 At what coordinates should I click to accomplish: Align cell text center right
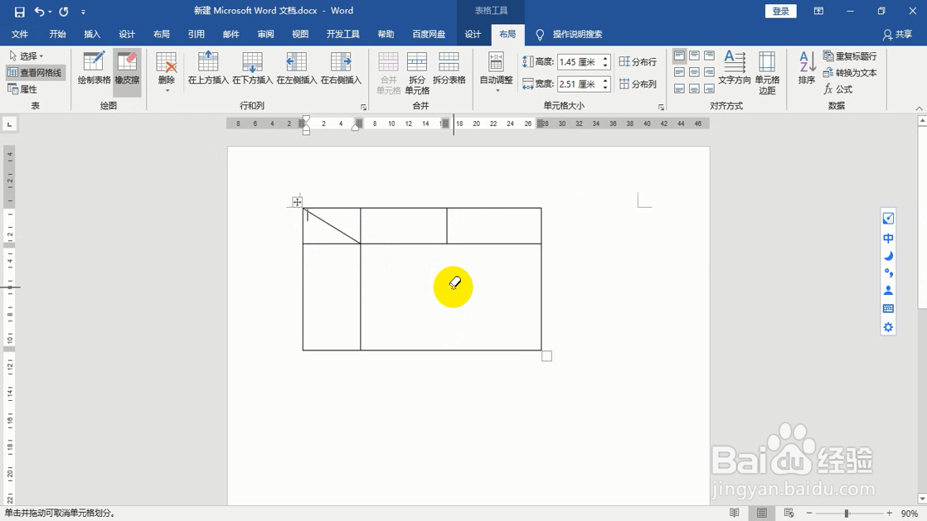tap(709, 72)
